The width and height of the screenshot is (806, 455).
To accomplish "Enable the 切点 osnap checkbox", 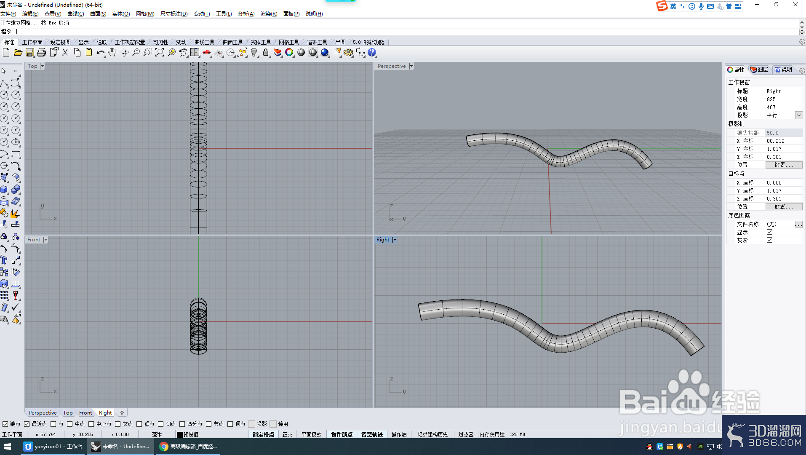I will click(160, 424).
